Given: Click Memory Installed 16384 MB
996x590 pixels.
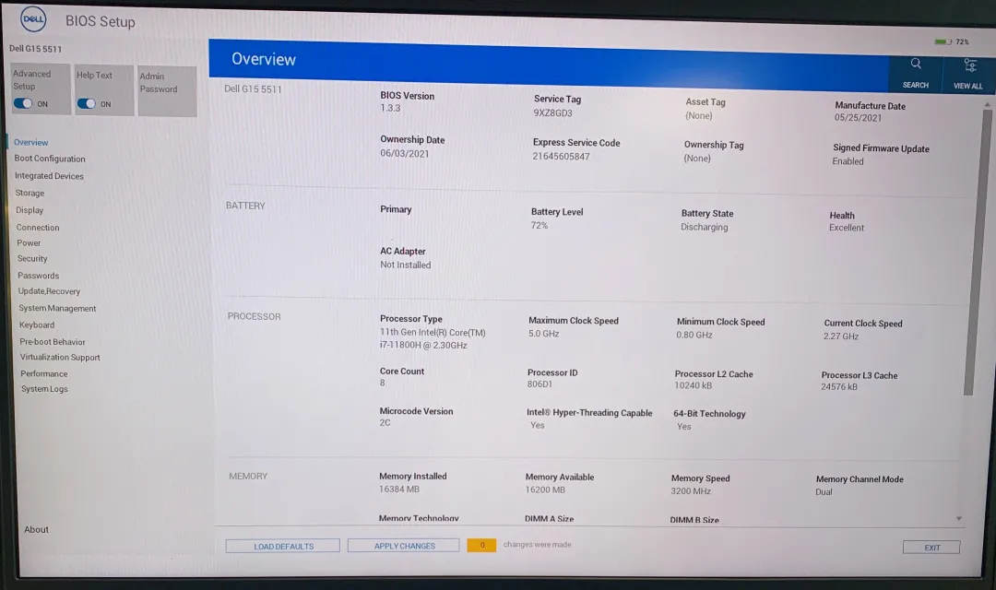Looking at the screenshot, I should click(x=399, y=489).
